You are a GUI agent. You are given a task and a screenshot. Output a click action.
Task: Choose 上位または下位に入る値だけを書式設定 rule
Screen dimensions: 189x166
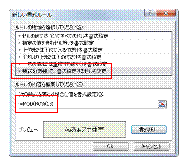click(94, 50)
